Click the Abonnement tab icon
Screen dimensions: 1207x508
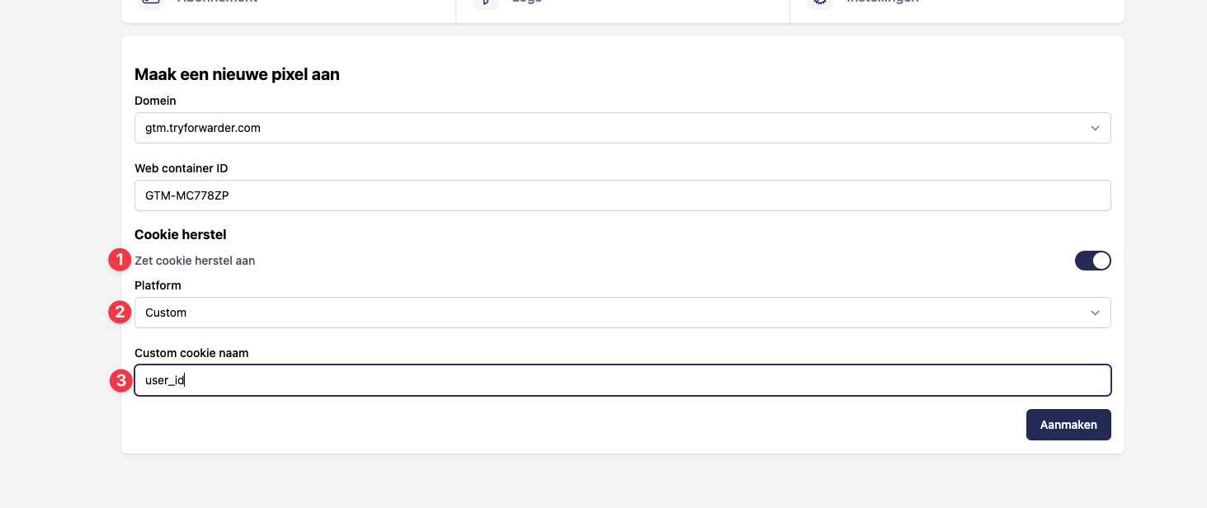(150, 2)
